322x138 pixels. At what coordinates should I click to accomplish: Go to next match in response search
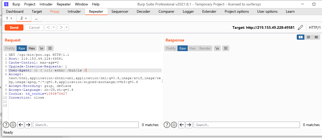pyautogui.click(x=189, y=125)
